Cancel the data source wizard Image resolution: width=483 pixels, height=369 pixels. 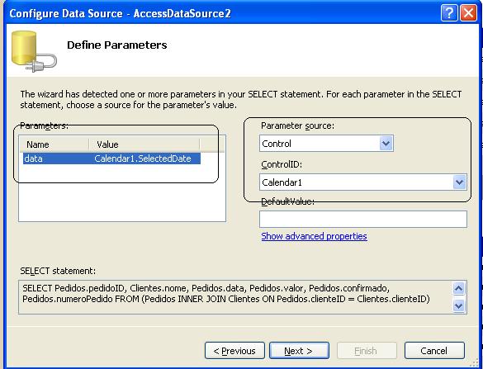[434, 351]
